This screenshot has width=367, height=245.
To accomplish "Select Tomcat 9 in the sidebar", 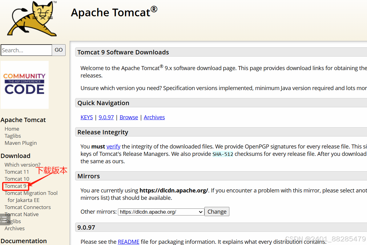I will (x=15, y=186).
